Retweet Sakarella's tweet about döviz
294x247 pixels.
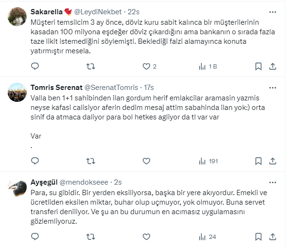tap(91, 66)
